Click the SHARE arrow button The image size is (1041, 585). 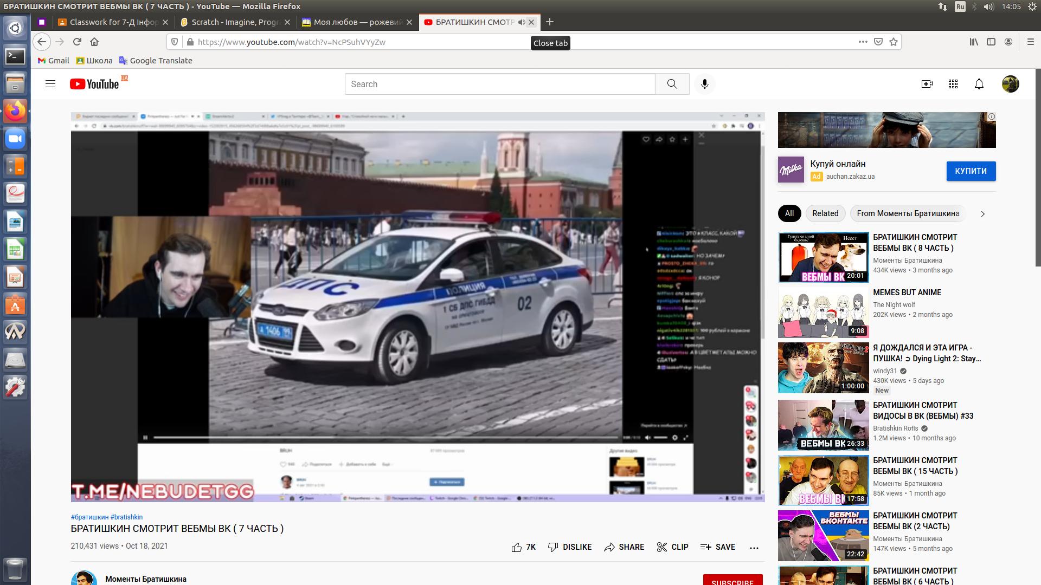pyautogui.click(x=624, y=547)
